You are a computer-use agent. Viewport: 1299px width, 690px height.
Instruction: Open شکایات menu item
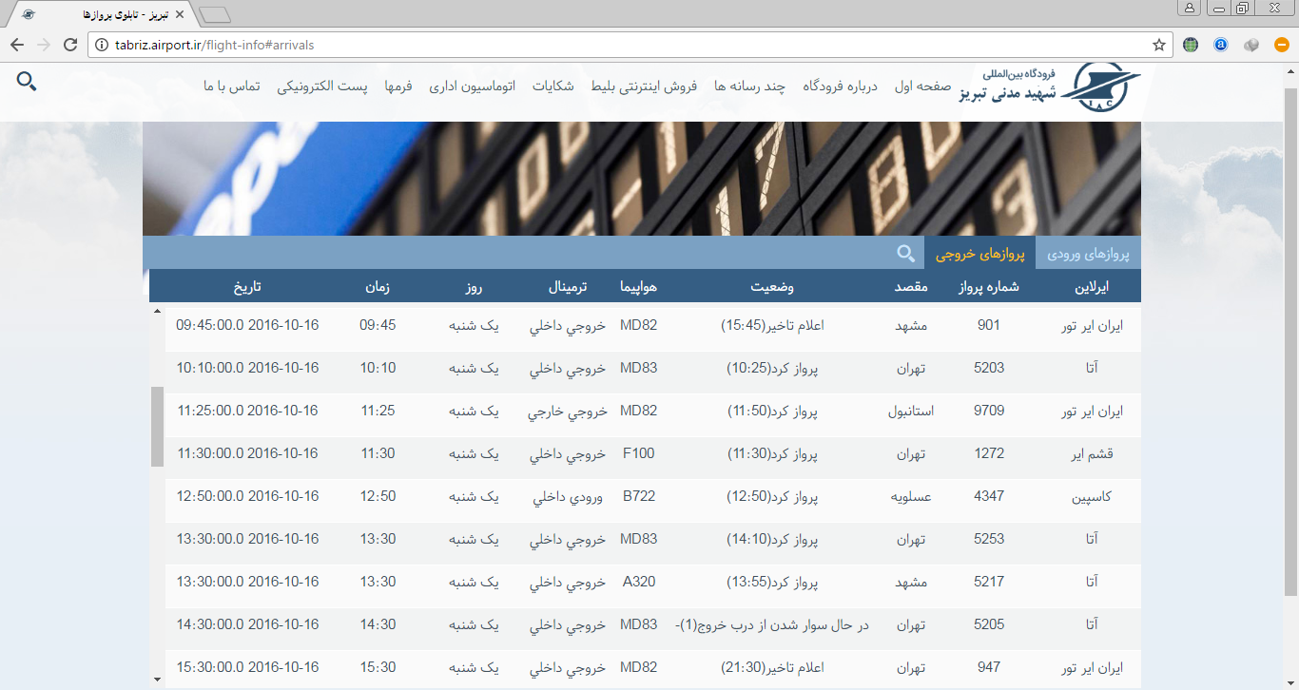[x=553, y=86]
